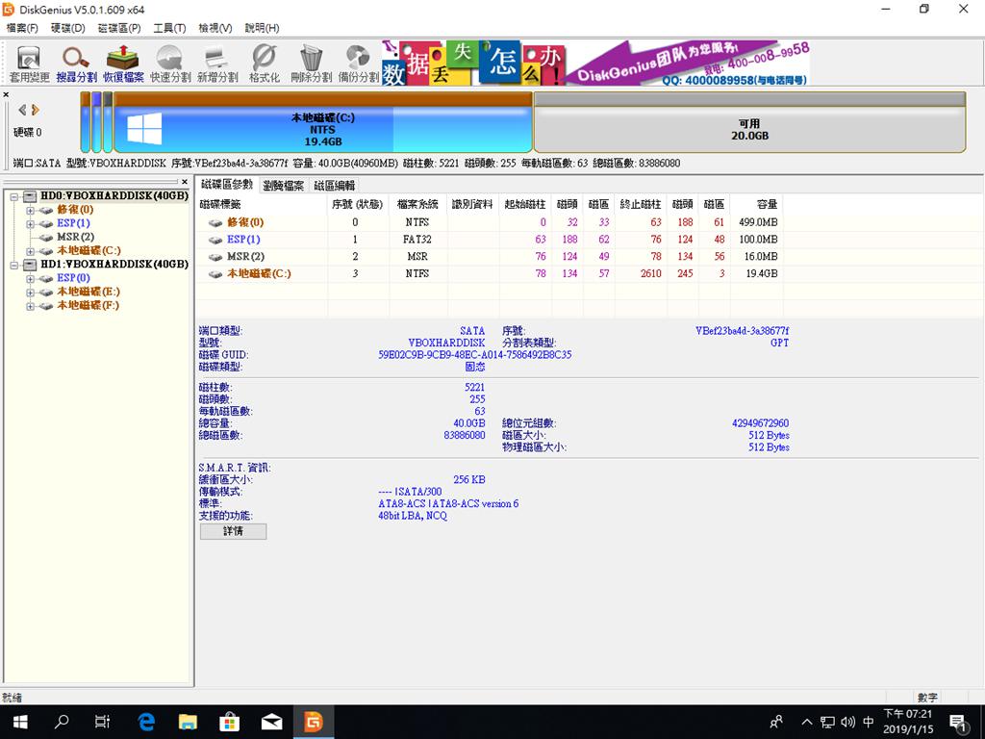Select the MSR(2) row in the partition table
This screenshot has height=739, width=985.
click(x=490, y=256)
